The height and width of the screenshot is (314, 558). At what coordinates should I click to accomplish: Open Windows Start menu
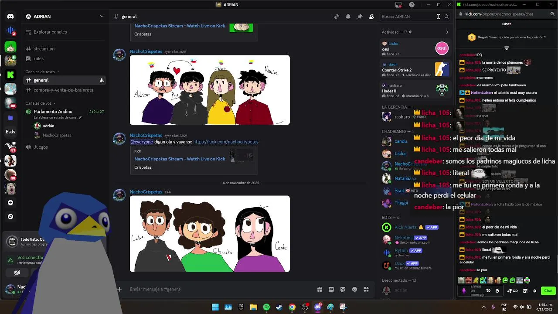click(215, 307)
